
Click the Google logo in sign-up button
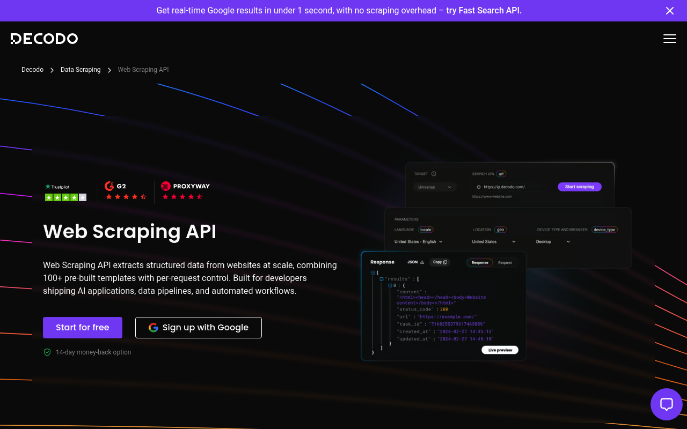pyautogui.click(x=154, y=328)
